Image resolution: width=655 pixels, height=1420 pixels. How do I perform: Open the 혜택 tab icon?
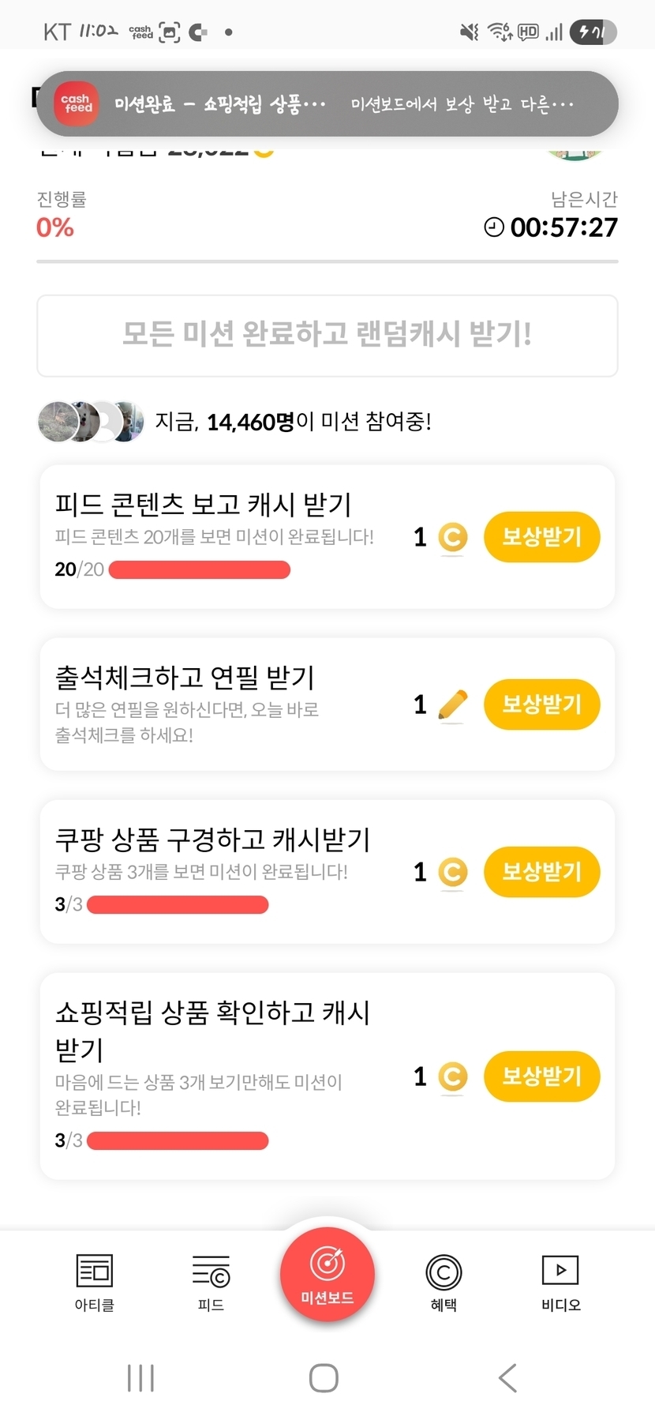pyautogui.click(x=444, y=1272)
